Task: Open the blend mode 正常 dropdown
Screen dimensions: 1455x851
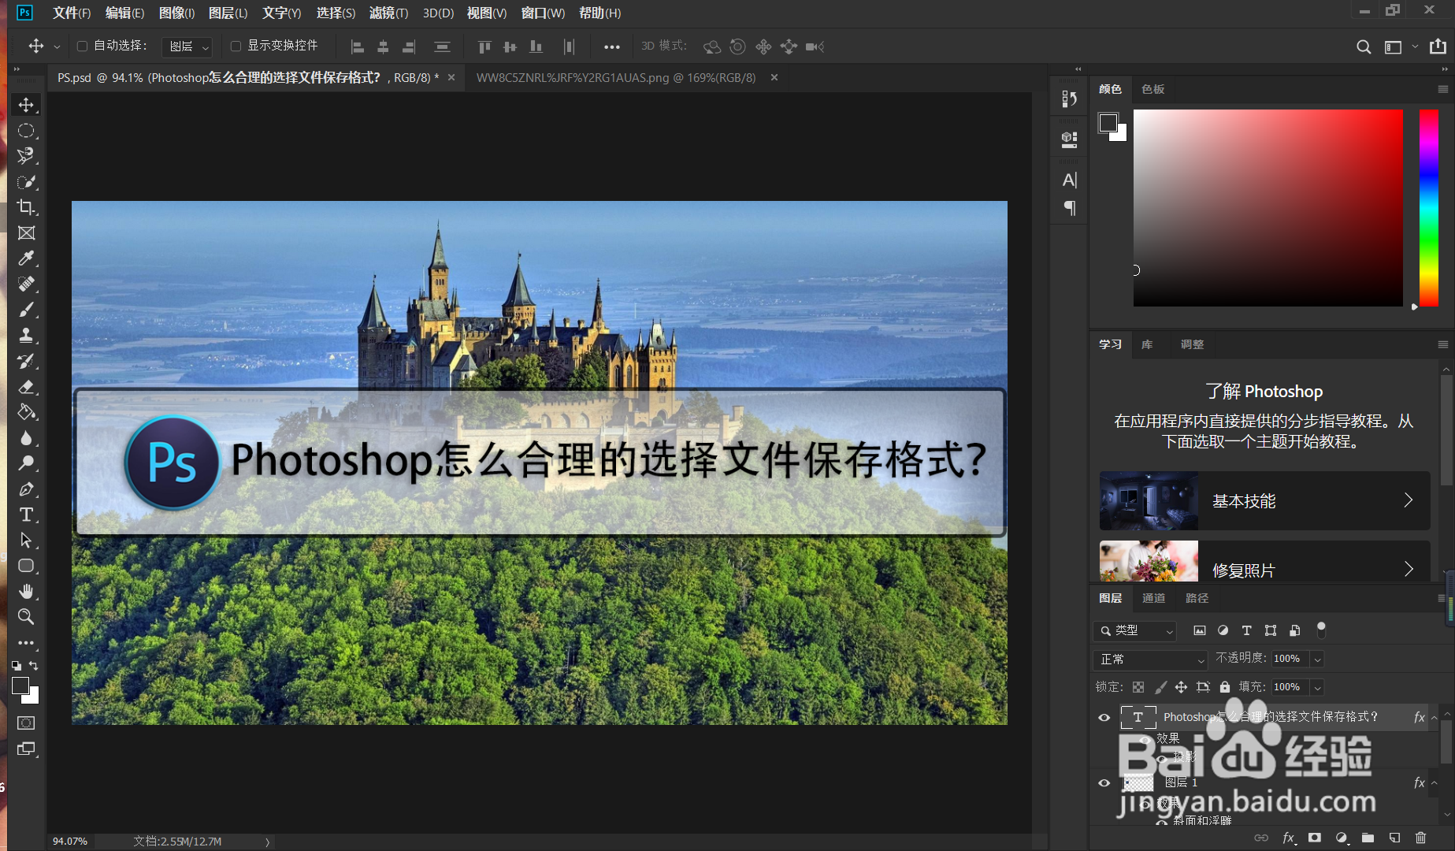Action: (1150, 659)
